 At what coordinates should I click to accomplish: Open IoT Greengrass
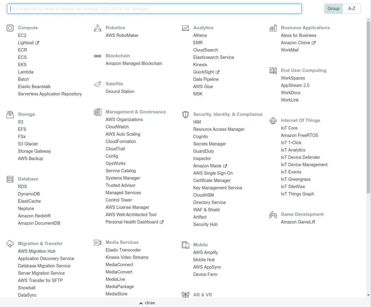(x=296, y=179)
